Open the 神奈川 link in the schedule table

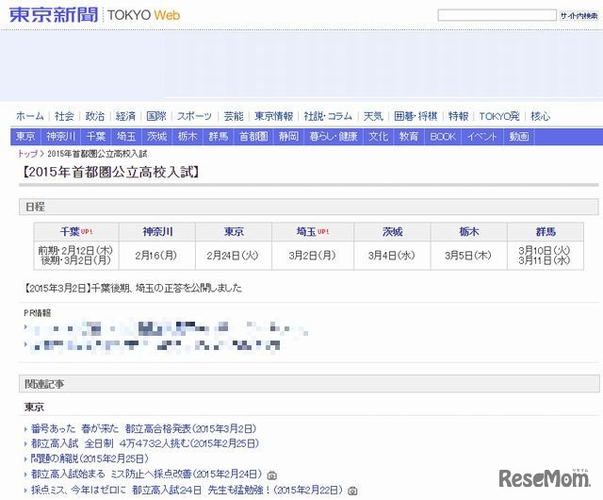coord(157,232)
